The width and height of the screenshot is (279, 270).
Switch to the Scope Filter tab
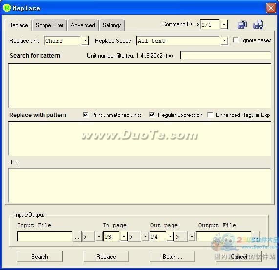tap(49, 25)
